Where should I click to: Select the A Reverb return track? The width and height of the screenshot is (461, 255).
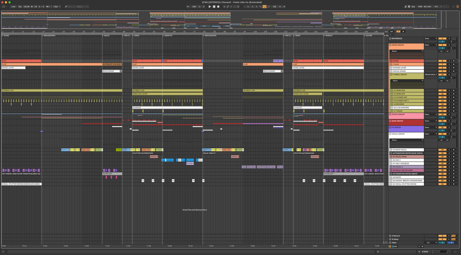(406, 236)
